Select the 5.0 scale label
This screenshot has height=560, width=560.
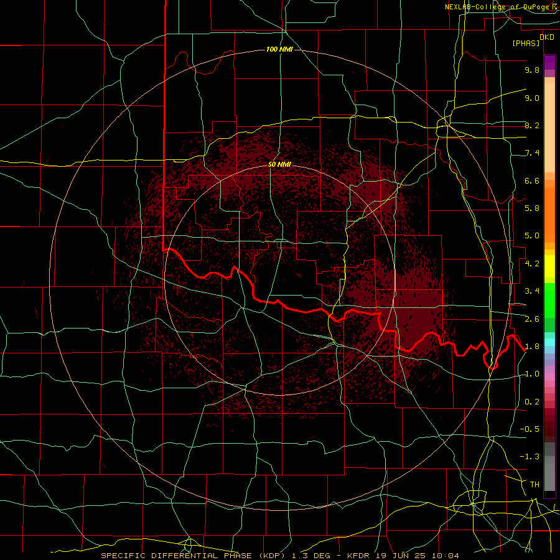coord(532,236)
